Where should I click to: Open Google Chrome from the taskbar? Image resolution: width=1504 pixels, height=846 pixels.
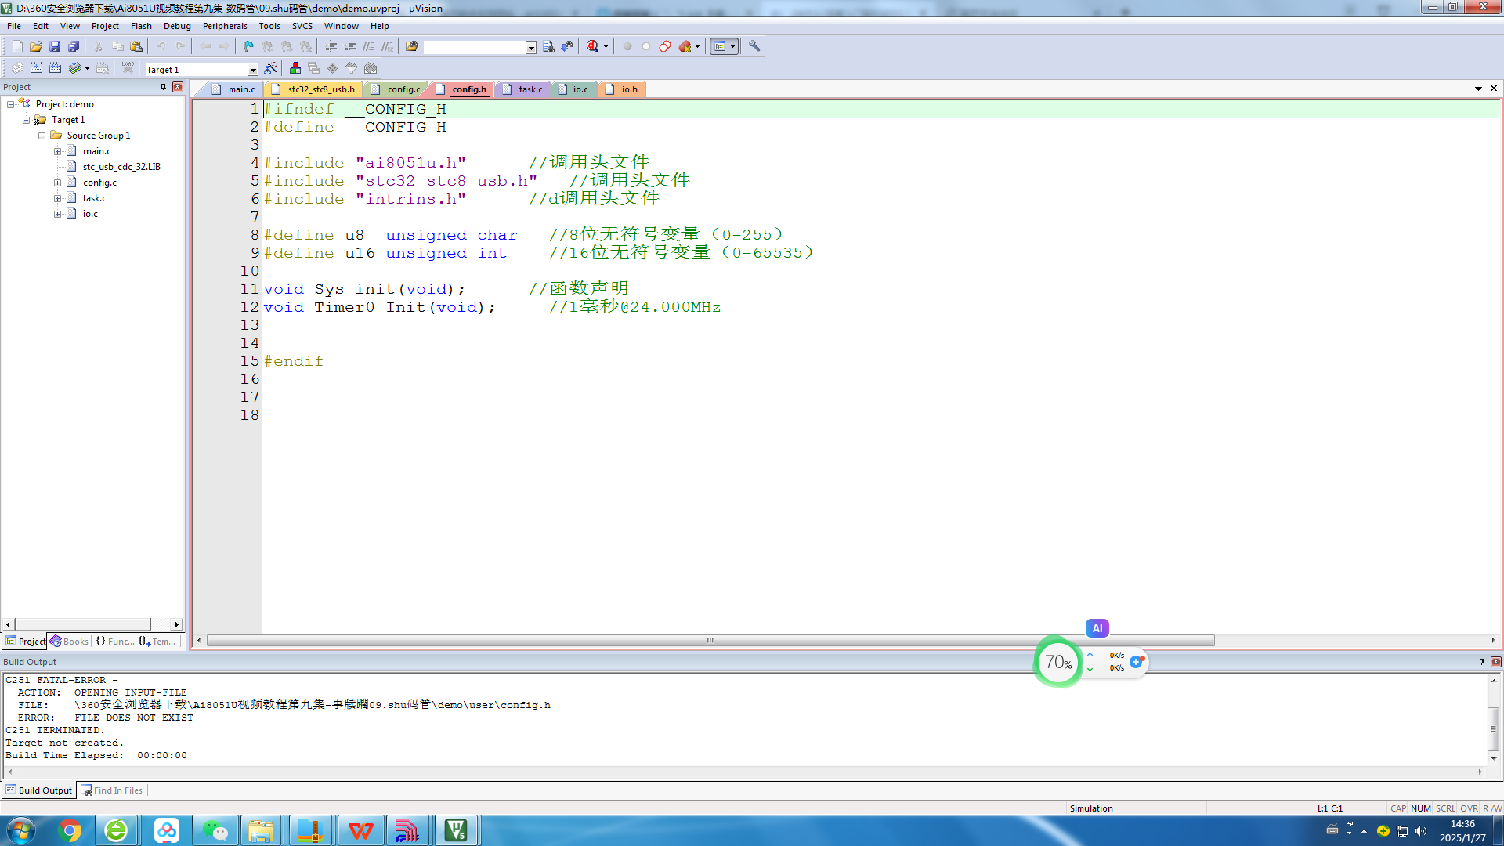click(70, 830)
